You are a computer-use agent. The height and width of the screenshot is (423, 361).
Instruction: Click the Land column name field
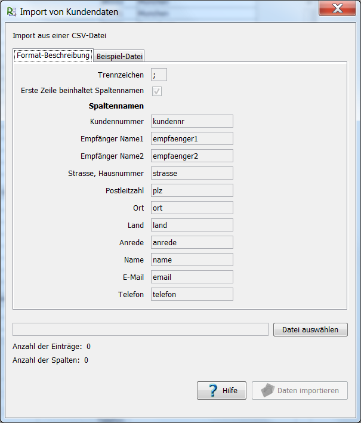pyautogui.click(x=192, y=225)
